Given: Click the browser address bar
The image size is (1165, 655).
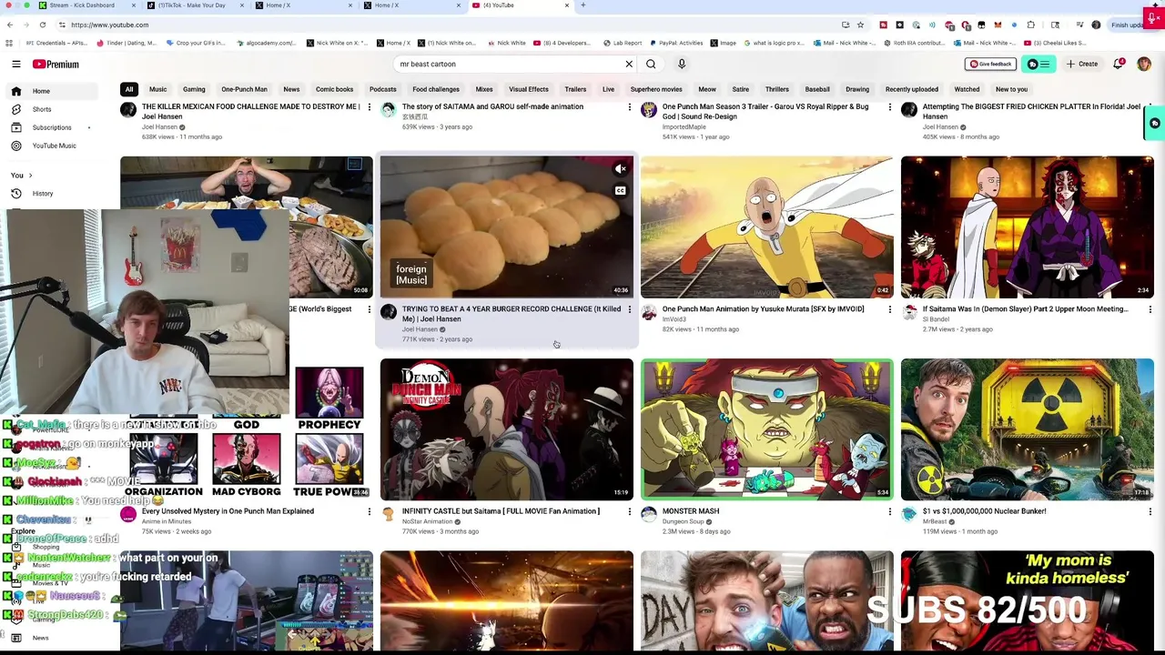Looking at the screenshot, I should coord(446,25).
